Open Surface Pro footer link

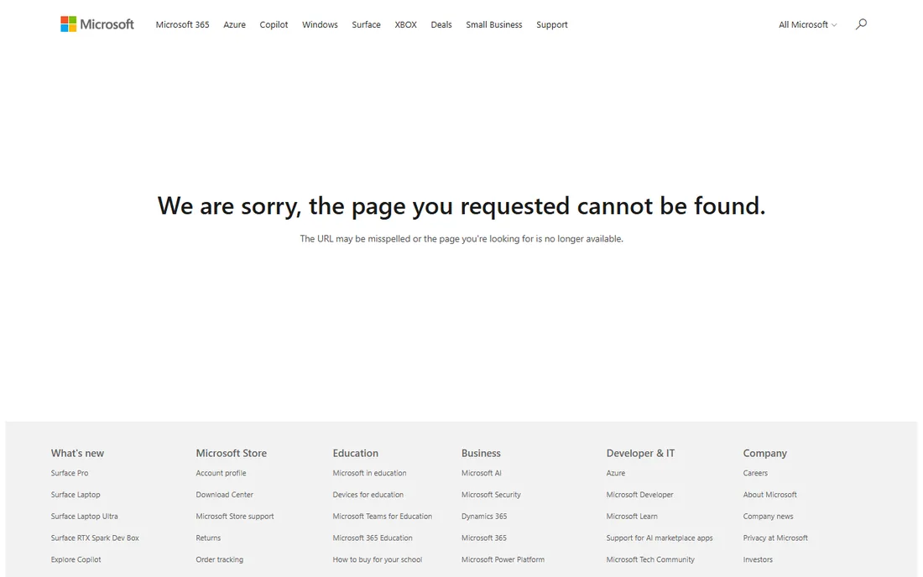tap(70, 473)
